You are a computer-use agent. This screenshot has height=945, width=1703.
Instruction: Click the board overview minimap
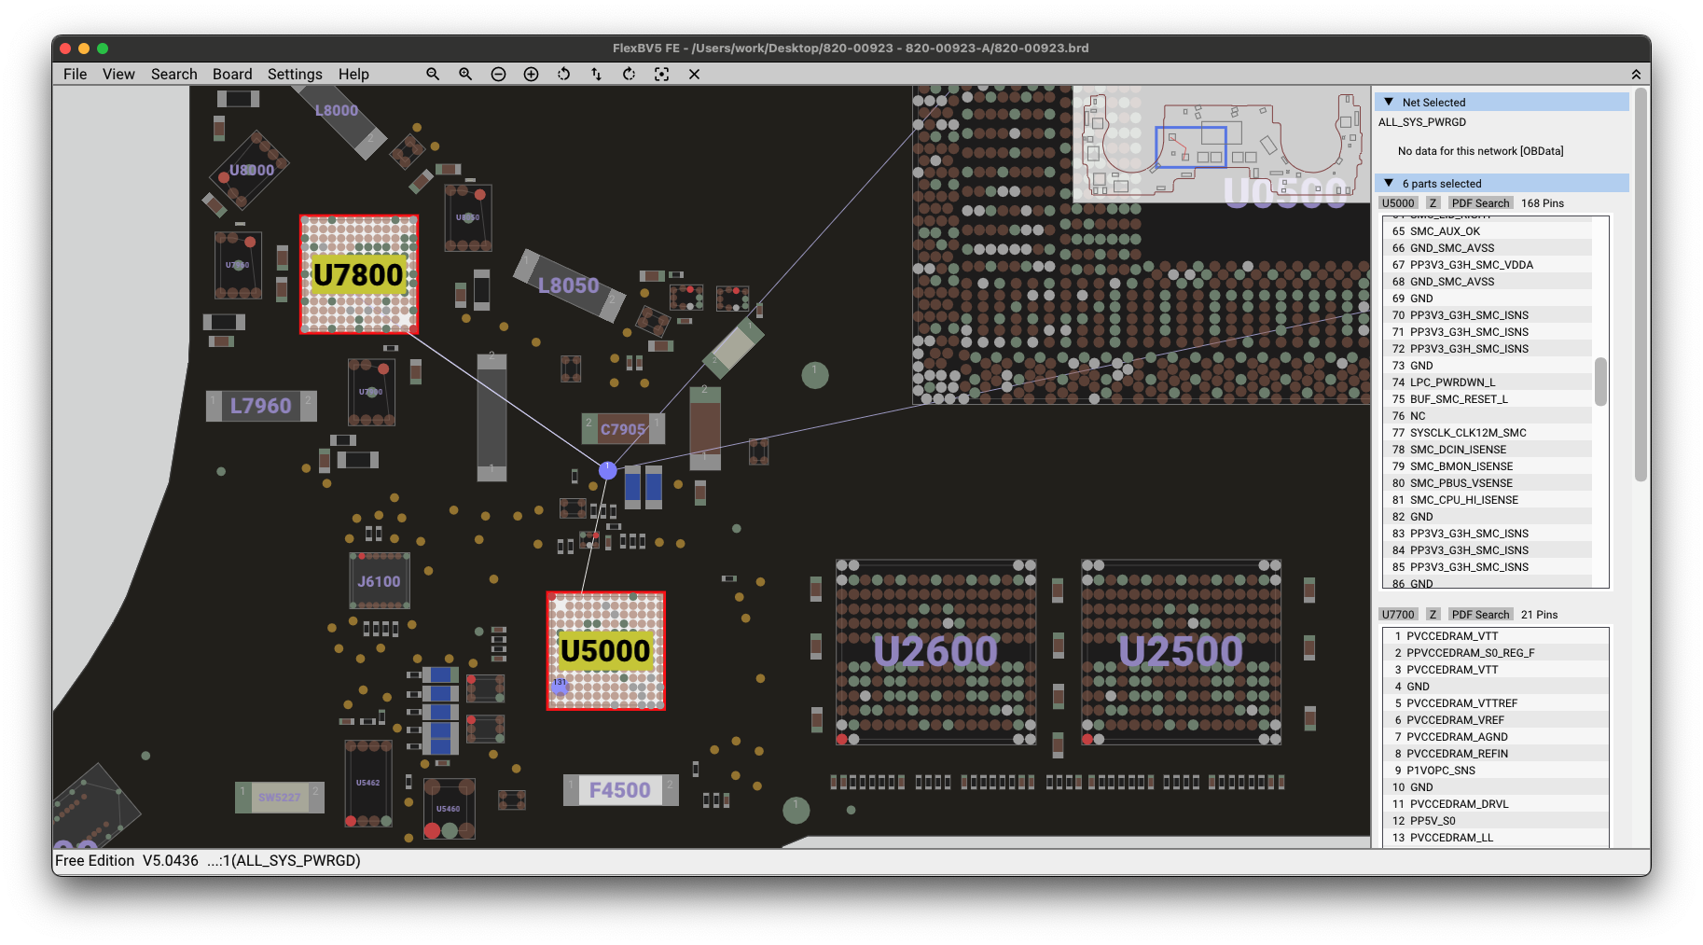(1221, 144)
